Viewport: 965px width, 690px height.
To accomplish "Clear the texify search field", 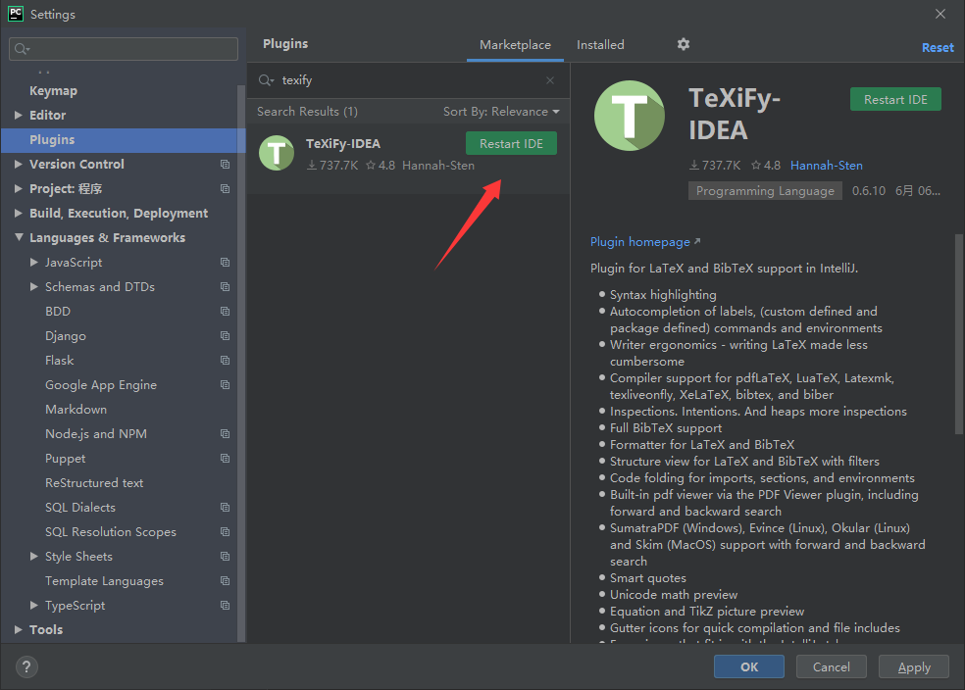I will tap(550, 80).
